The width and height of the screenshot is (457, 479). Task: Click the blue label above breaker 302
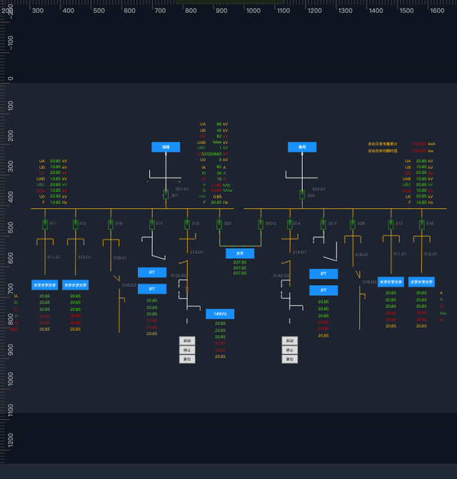coord(302,147)
